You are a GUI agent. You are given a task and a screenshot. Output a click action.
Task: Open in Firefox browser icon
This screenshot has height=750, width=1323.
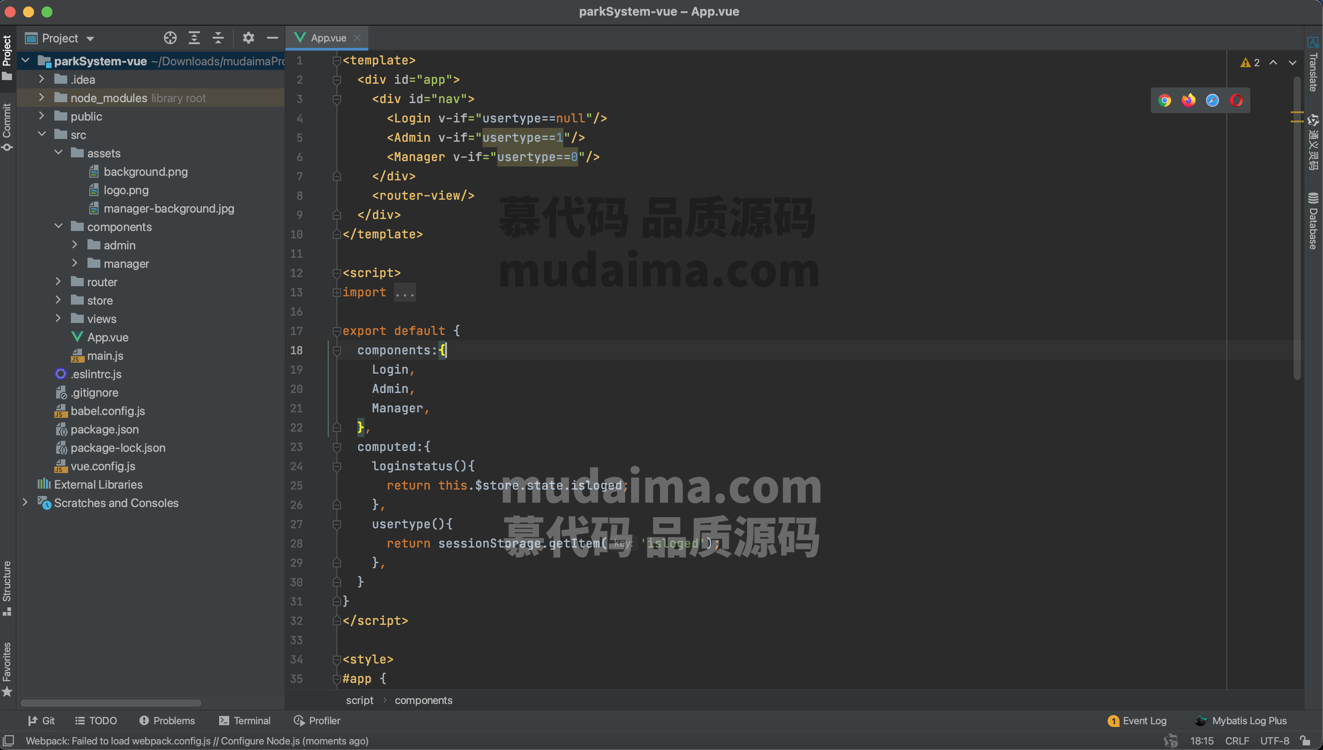click(x=1189, y=100)
